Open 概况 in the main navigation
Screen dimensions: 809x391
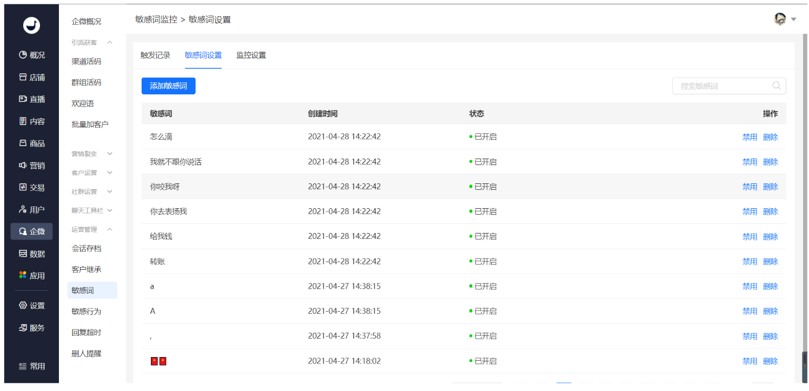point(31,55)
